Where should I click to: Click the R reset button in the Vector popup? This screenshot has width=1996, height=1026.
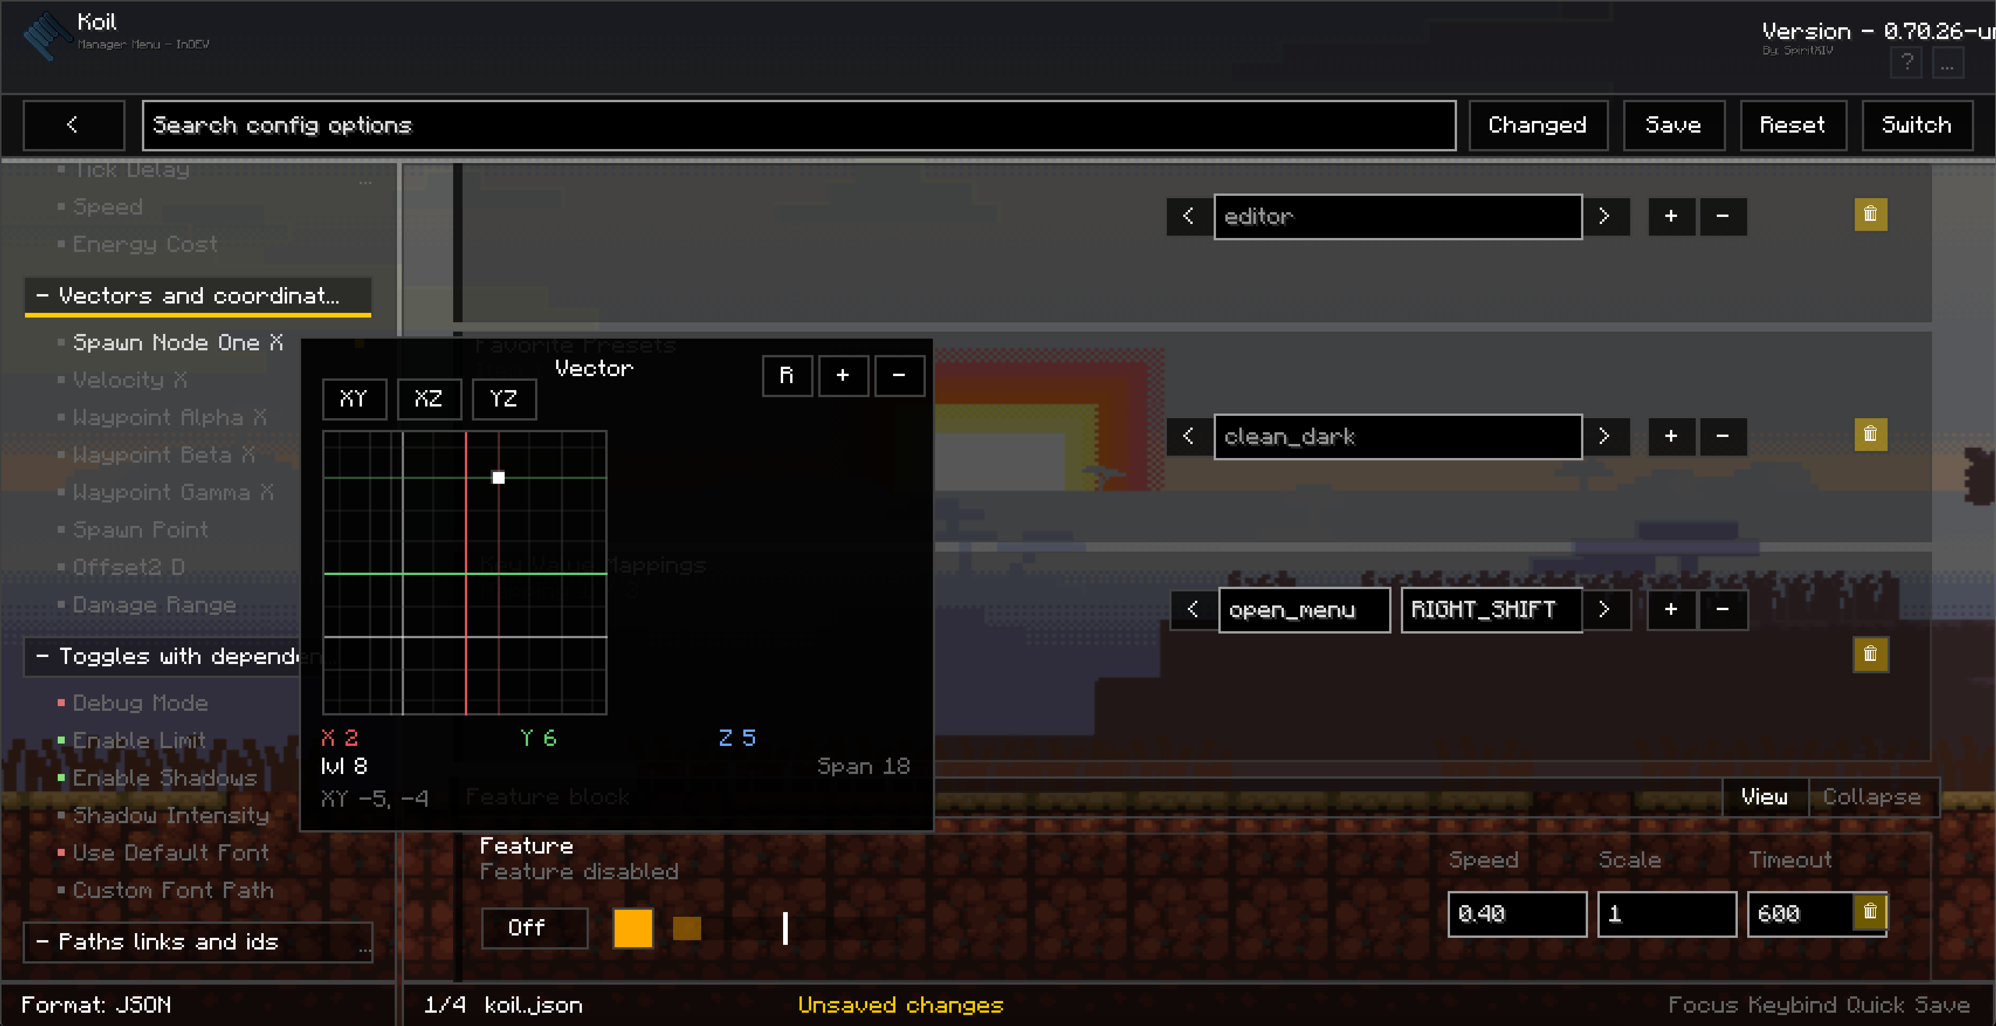click(x=787, y=376)
